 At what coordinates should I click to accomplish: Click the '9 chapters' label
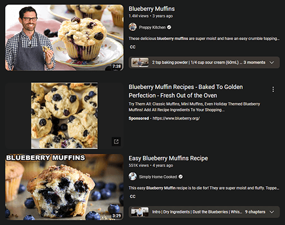pyautogui.click(x=255, y=212)
